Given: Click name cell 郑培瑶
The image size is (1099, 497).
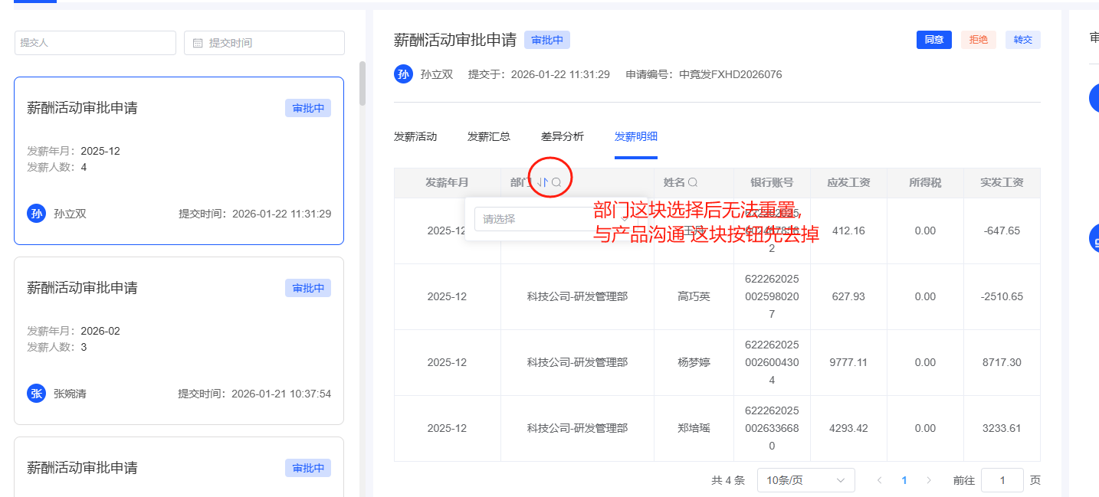Looking at the screenshot, I should (694, 428).
